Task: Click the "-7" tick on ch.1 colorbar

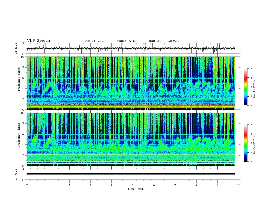Action: 251,105
